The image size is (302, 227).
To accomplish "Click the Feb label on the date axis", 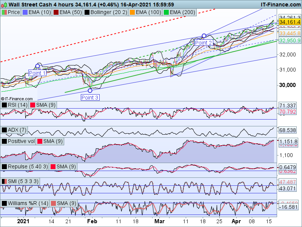I will 92,221.
